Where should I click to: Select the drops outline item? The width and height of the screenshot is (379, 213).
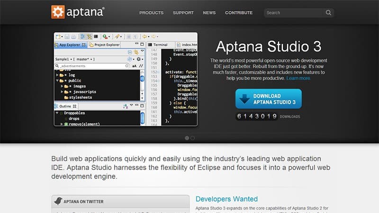74,119
